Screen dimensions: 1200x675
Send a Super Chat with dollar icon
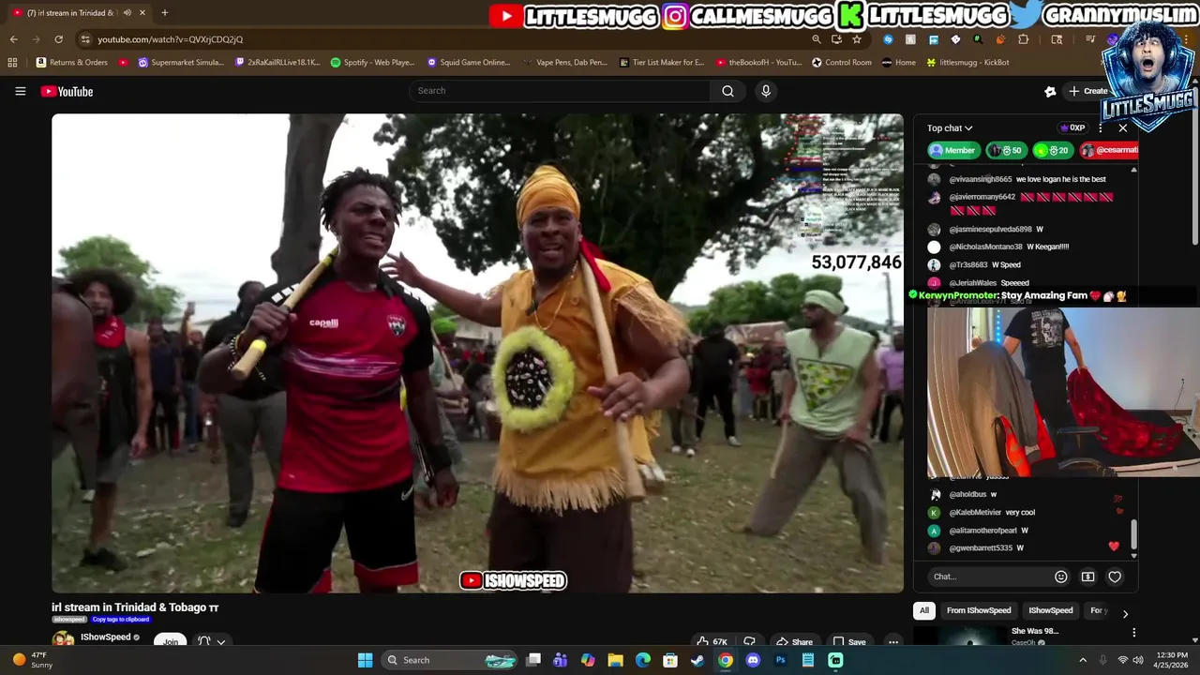coord(1087,577)
